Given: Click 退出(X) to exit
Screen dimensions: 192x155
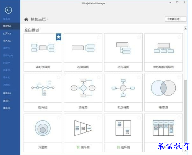Looking at the screenshot, I should coord(7,108).
